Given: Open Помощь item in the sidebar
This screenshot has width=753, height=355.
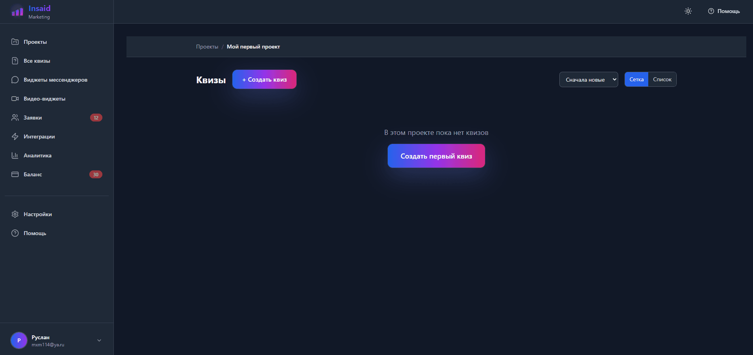Looking at the screenshot, I should coord(35,233).
